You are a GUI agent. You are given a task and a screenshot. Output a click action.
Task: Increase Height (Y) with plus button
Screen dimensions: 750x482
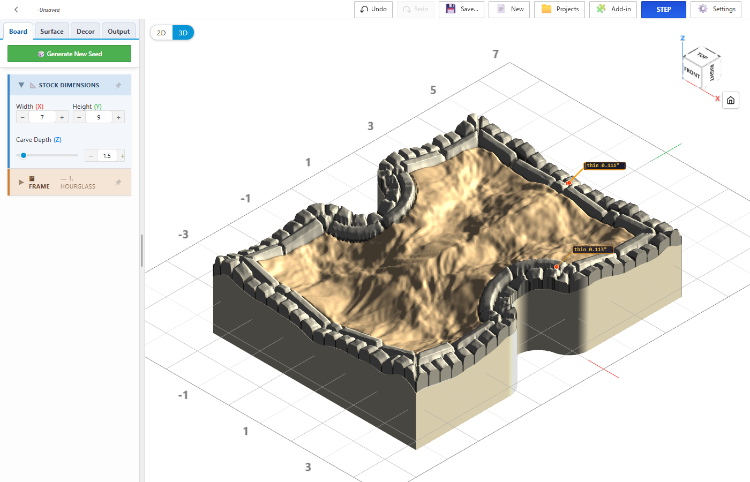[118, 117]
